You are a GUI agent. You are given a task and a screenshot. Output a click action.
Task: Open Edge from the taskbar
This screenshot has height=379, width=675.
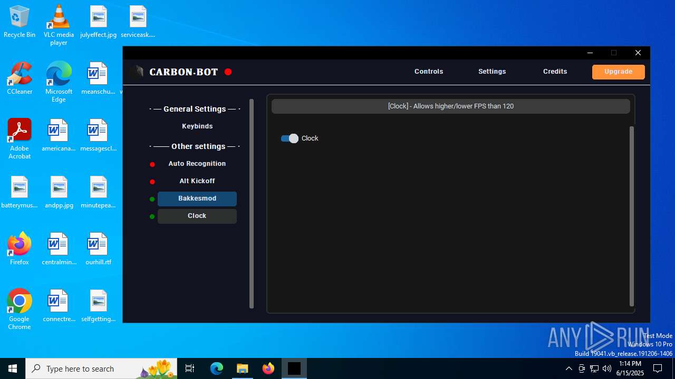(217, 368)
